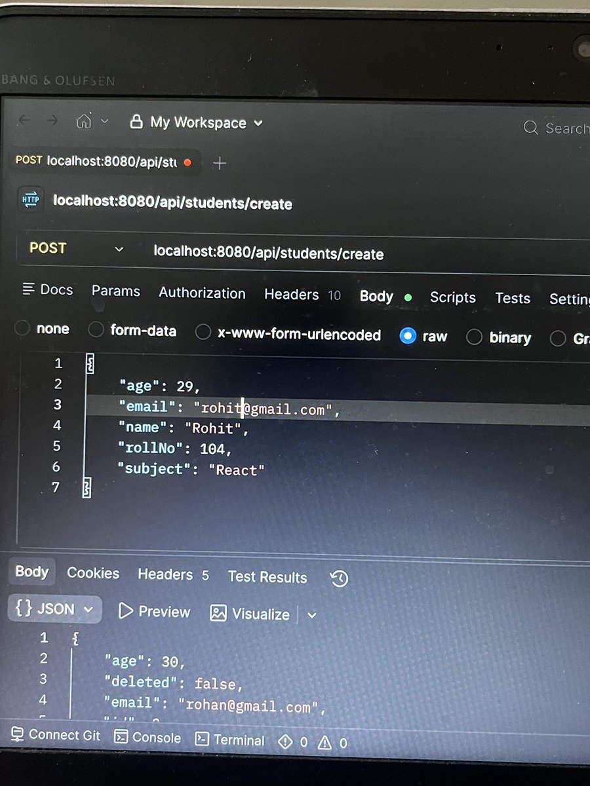
Task: Open the Home icon
Action: [x=83, y=122]
